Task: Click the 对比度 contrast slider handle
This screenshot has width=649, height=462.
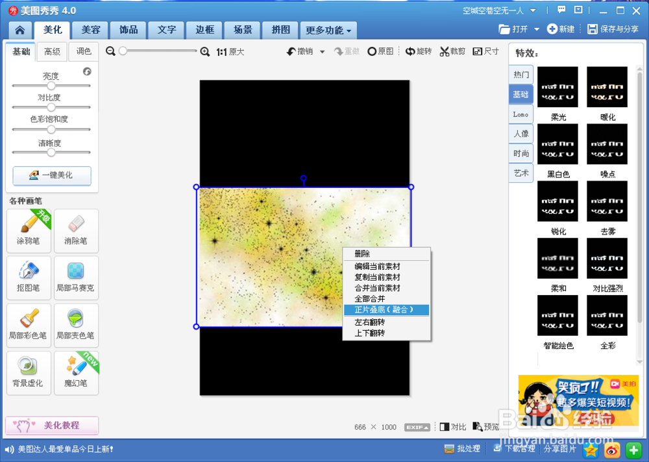Action: point(51,107)
